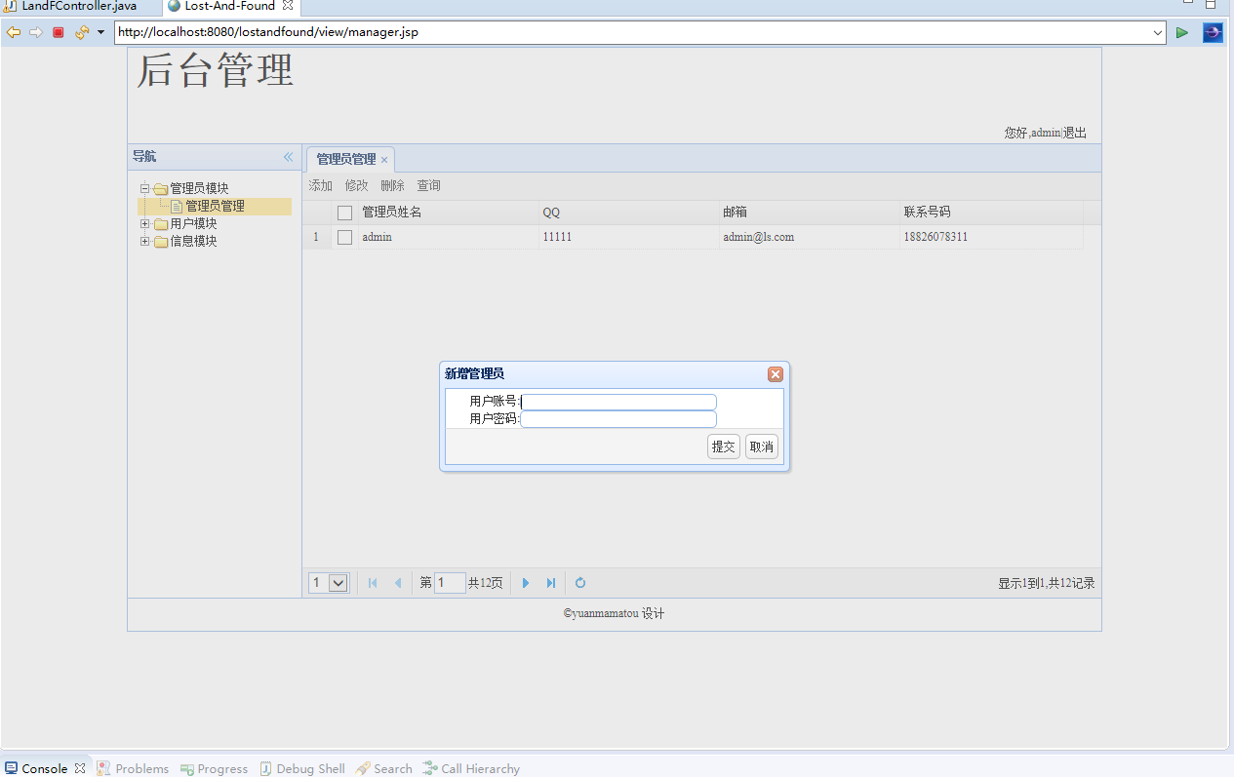The image size is (1234, 777).
Task: Click the first page pagination icon
Action: pos(373,582)
